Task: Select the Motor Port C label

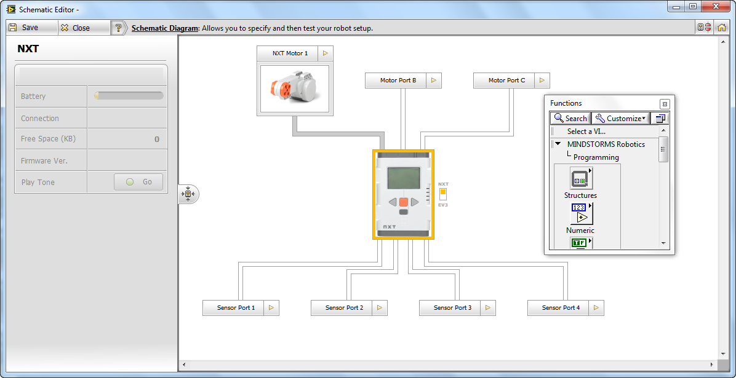Action: pos(504,80)
